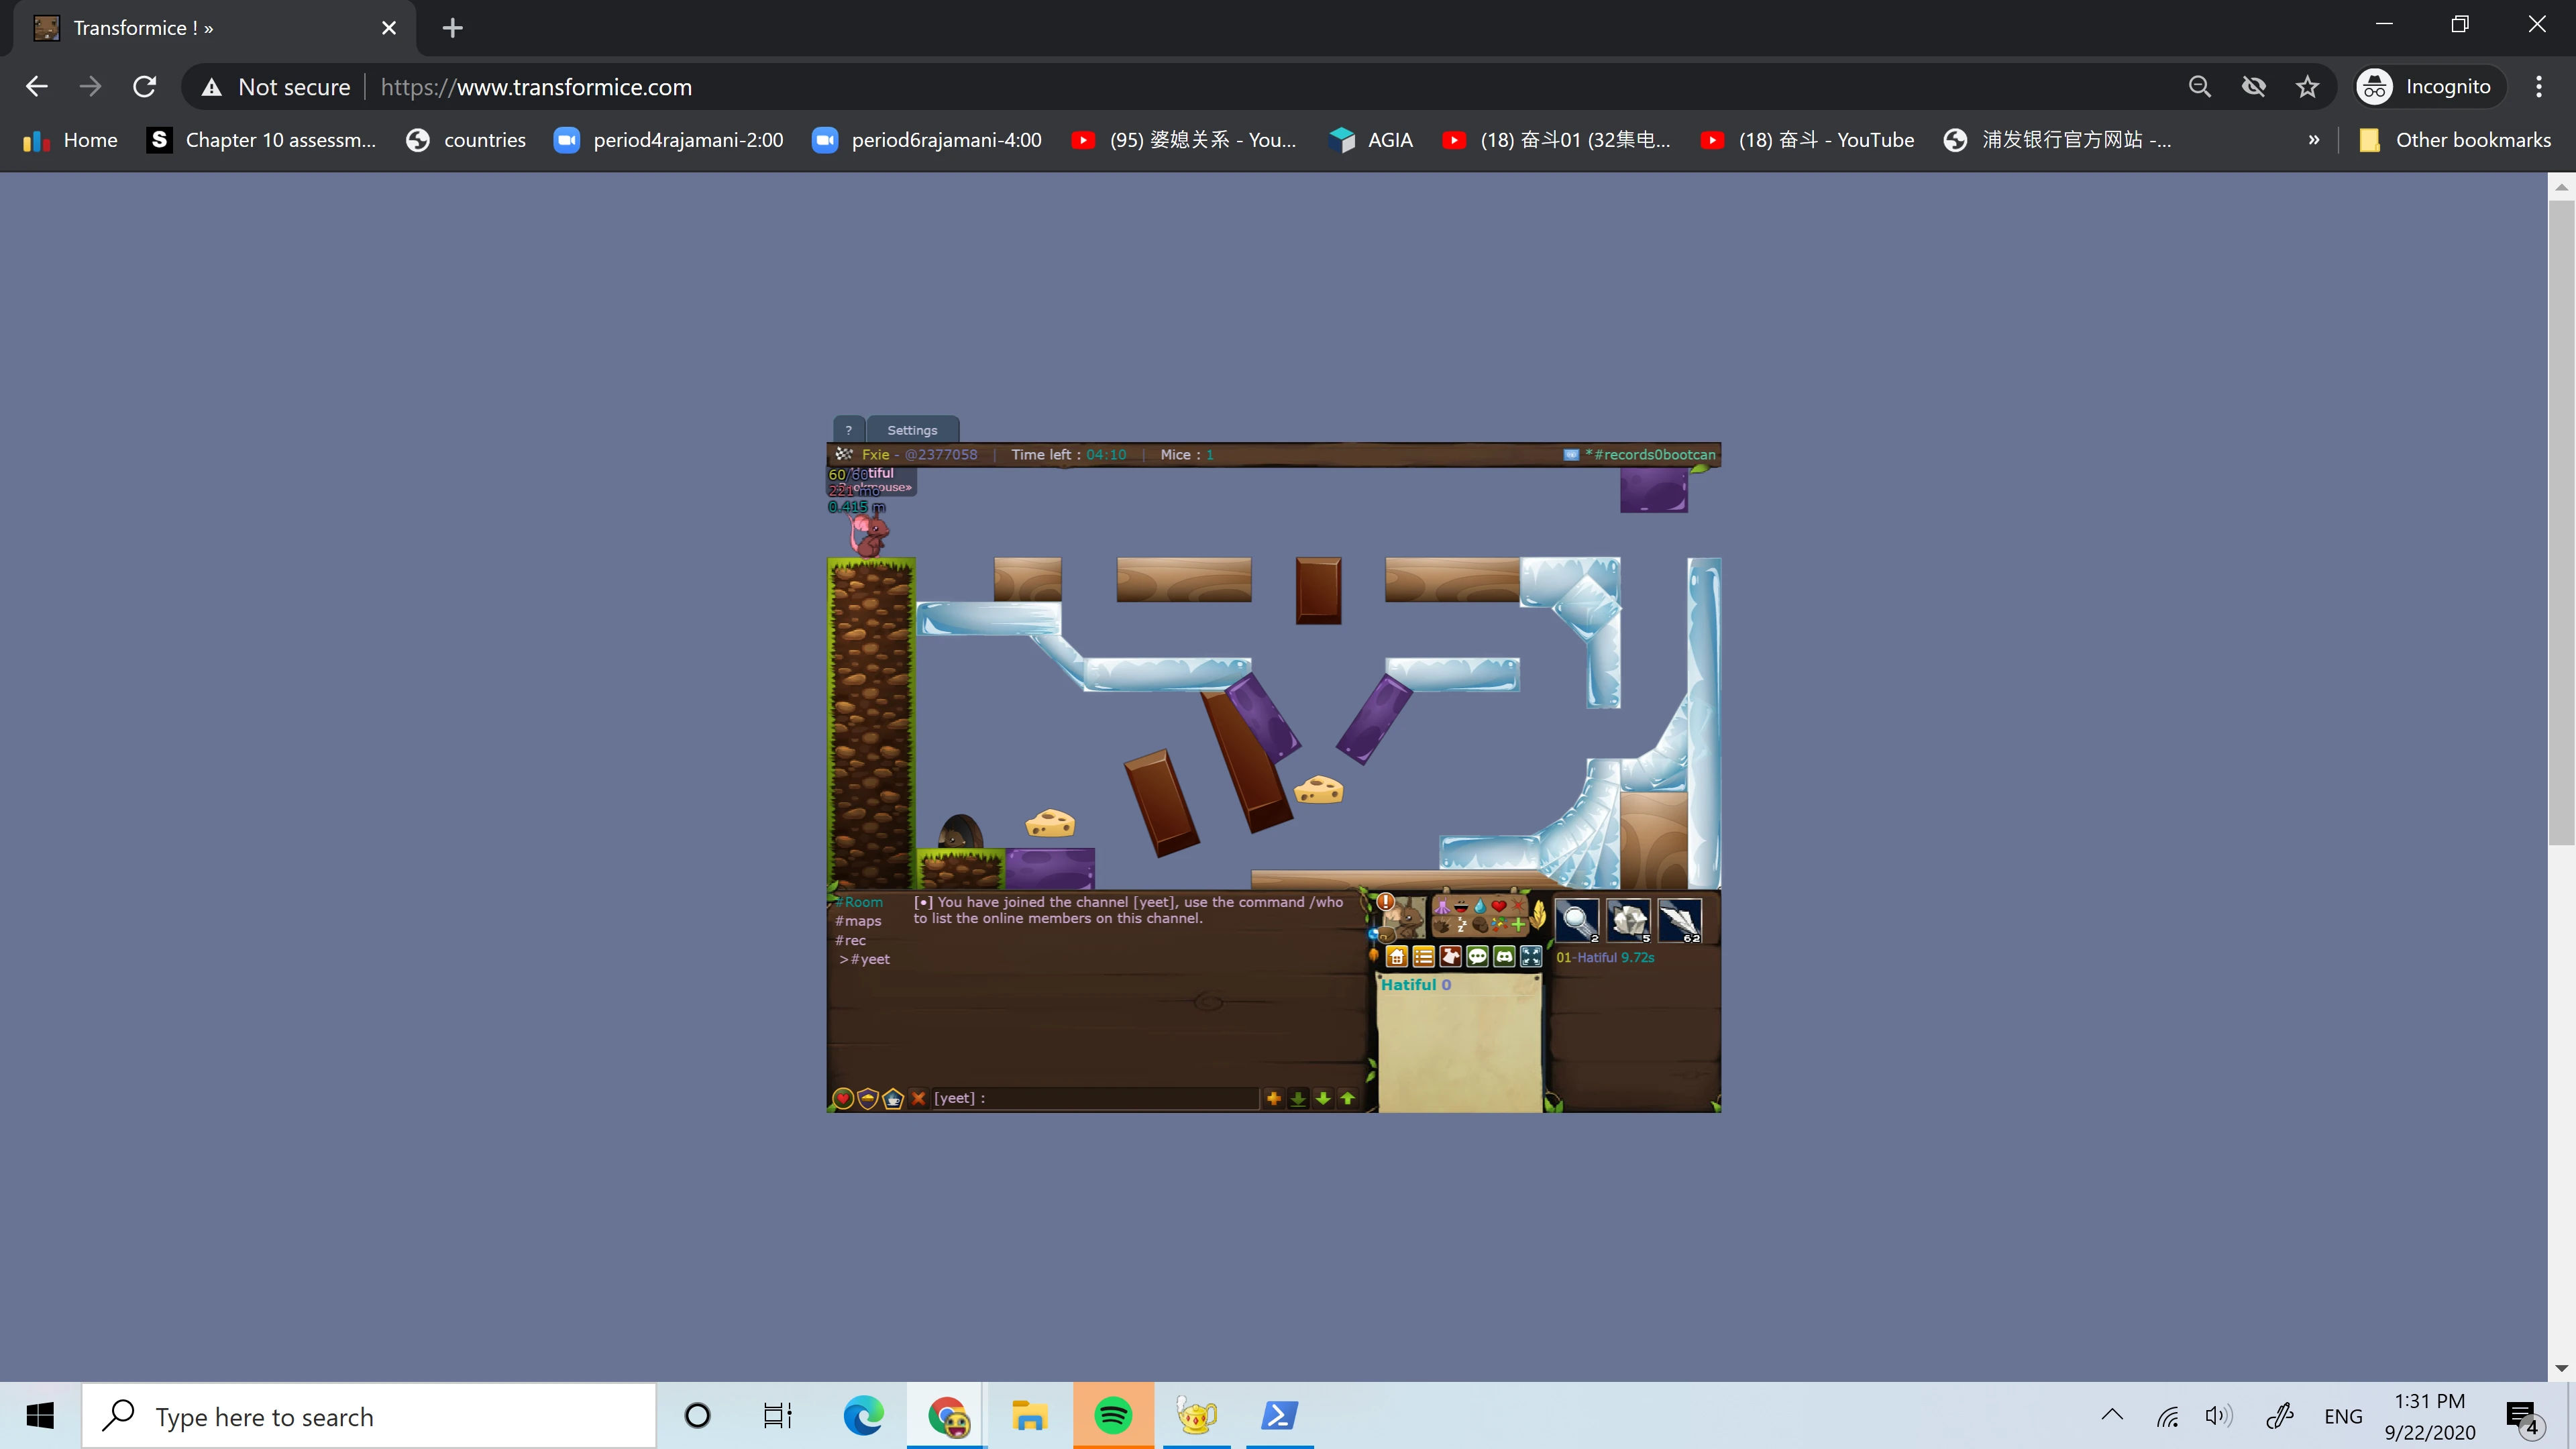Use the facepalm emote (brown paw)

[x=1480, y=925]
